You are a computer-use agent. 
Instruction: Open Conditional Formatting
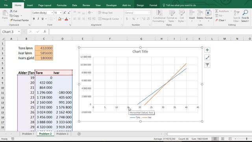click(x=159, y=16)
